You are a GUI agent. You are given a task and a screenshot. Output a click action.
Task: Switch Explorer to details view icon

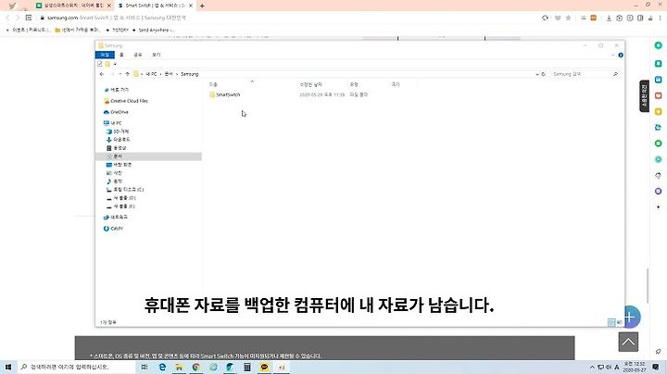click(611, 322)
